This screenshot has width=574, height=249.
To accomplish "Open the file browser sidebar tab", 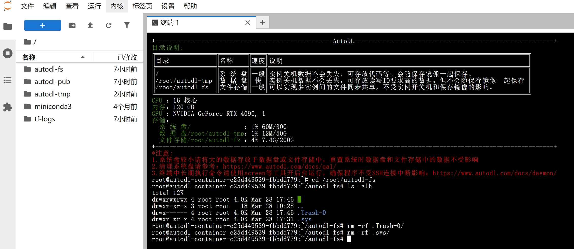I will pos(8,26).
